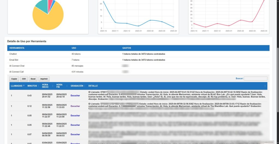
Task: Click the 'Detalle de Uso por Herramienta' heading
Action: click(x=27, y=41)
